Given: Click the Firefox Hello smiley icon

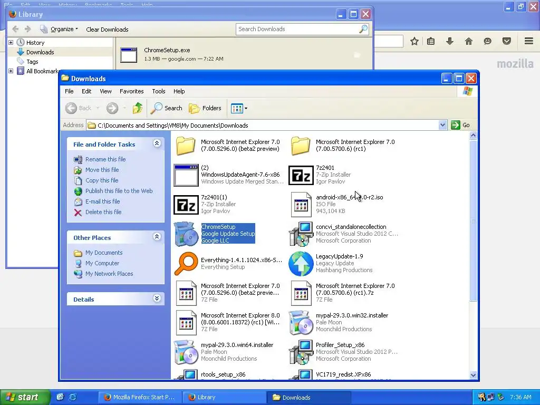Looking at the screenshot, I should point(487,41).
